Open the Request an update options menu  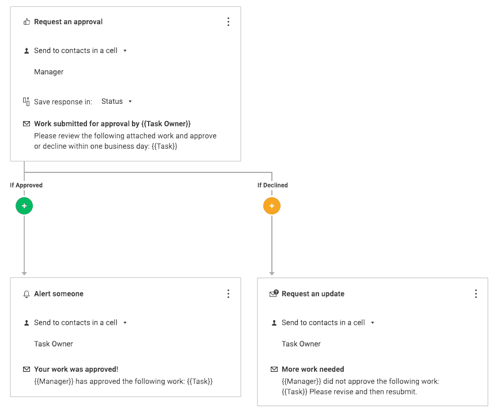tap(476, 294)
